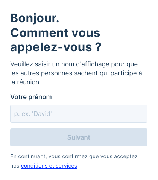Click the question mark ending the heading
The height and width of the screenshot is (180, 158).
pos(99,47)
